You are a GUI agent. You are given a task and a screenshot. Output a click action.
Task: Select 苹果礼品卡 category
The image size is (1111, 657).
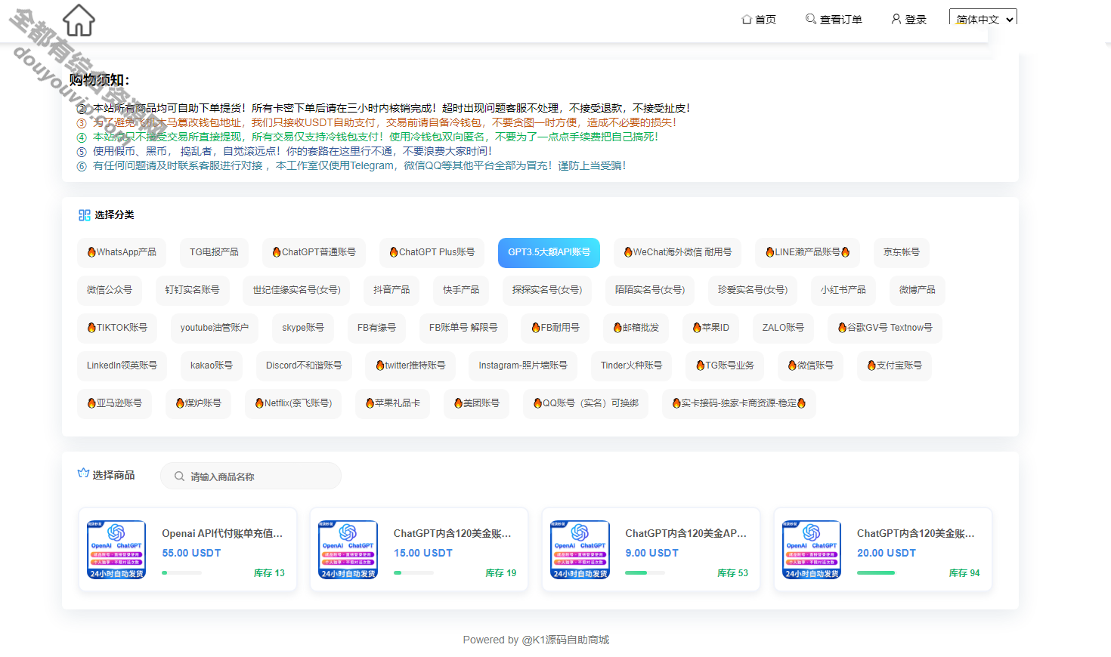coord(392,403)
